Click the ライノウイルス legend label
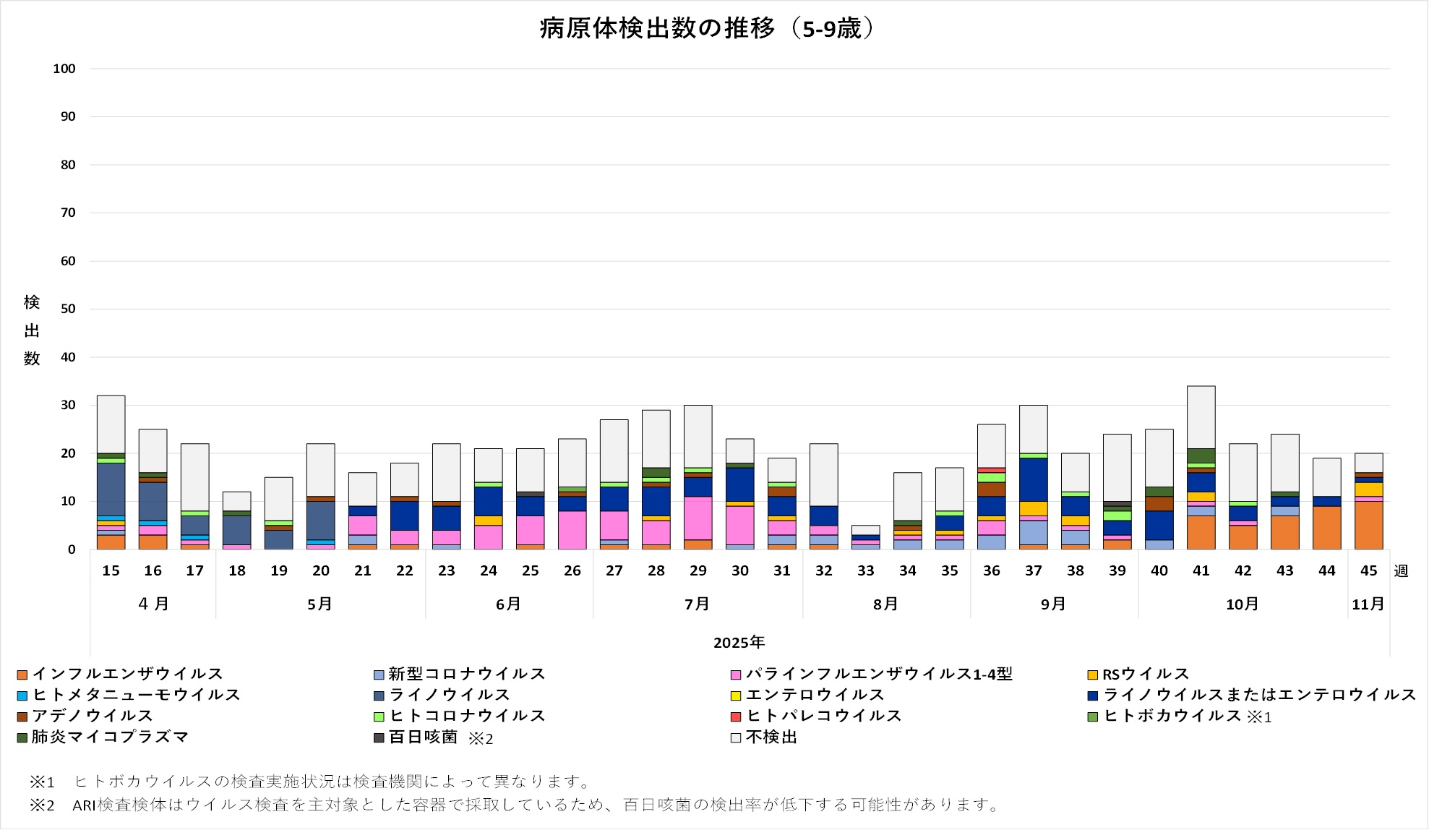This screenshot has height=830, width=1429. (x=449, y=695)
